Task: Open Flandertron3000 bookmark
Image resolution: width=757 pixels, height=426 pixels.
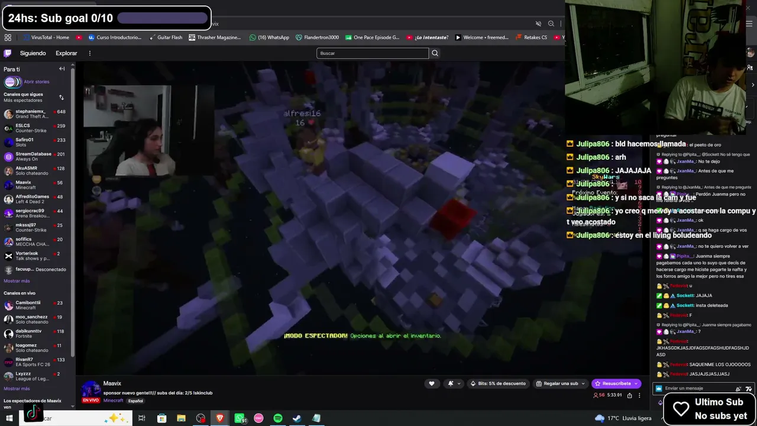Action: (317, 37)
